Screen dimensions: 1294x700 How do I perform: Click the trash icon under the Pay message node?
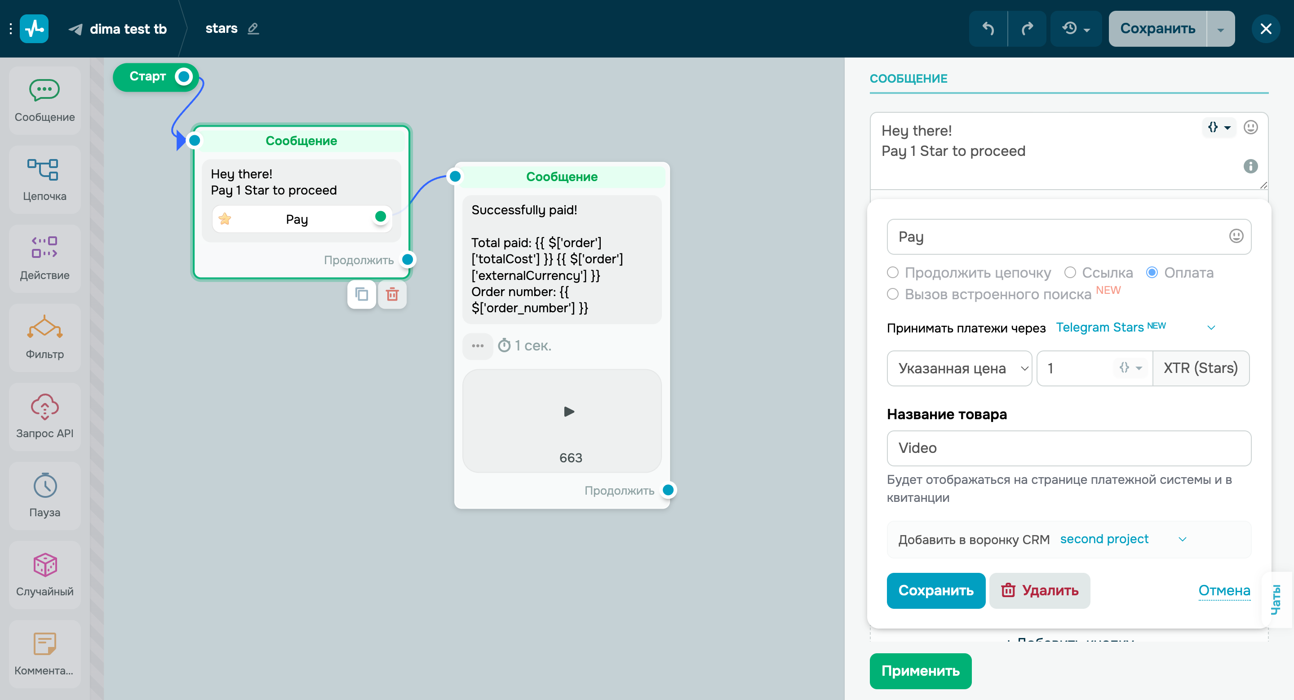(392, 295)
